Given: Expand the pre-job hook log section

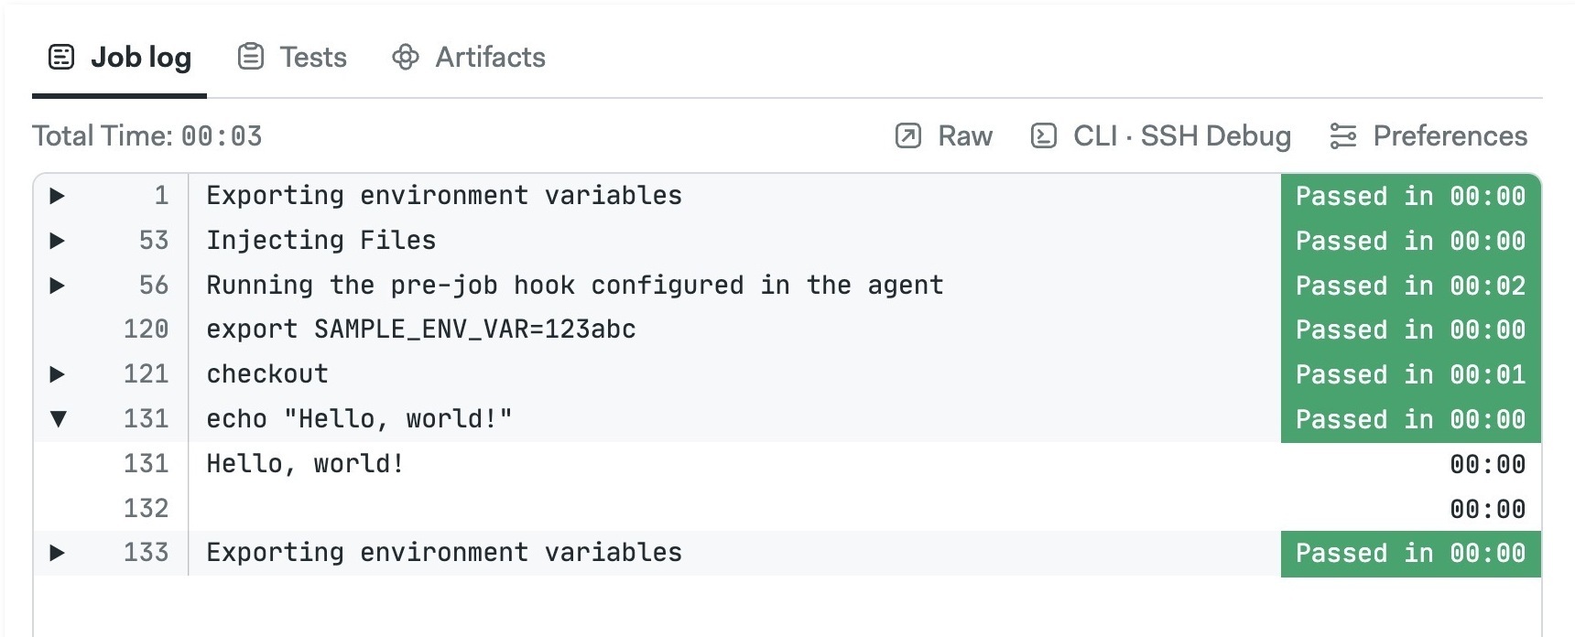Looking at the screenshot, I should tap(58, 286).
